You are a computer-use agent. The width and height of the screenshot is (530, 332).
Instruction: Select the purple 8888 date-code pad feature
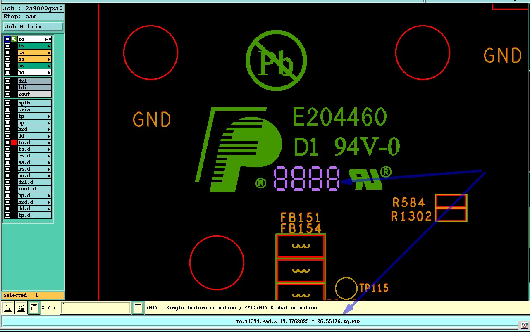[307, 179]
